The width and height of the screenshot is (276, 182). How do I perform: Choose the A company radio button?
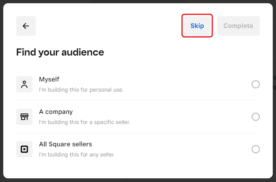coord(256,117)
